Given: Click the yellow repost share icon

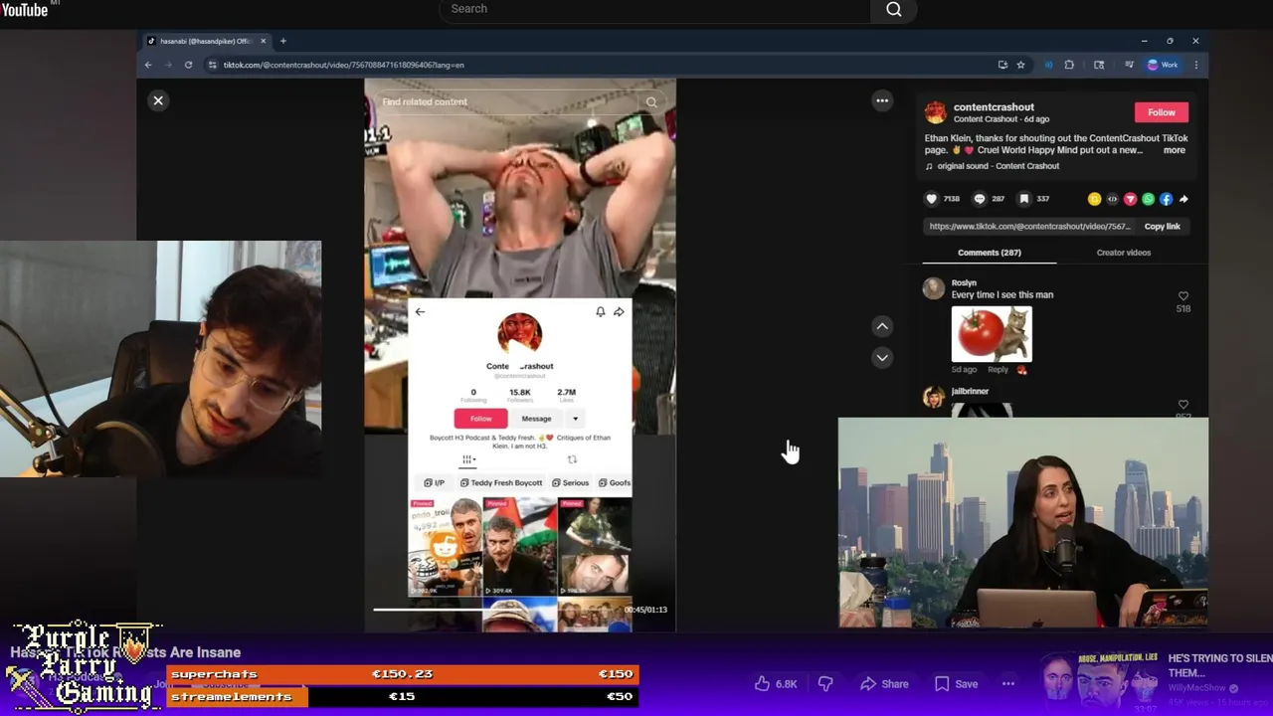Looking at the screenshot, I should tap(1095, 199).
